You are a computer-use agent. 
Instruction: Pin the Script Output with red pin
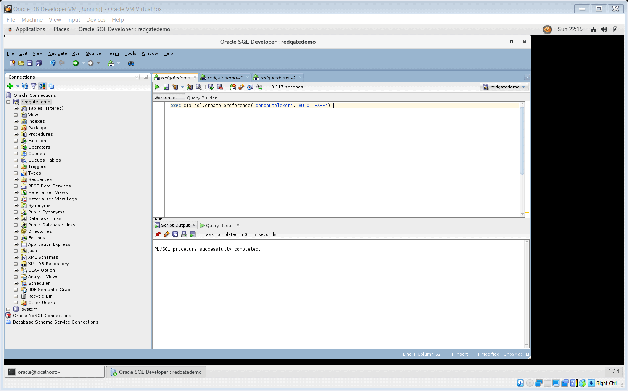click(158, 234)
